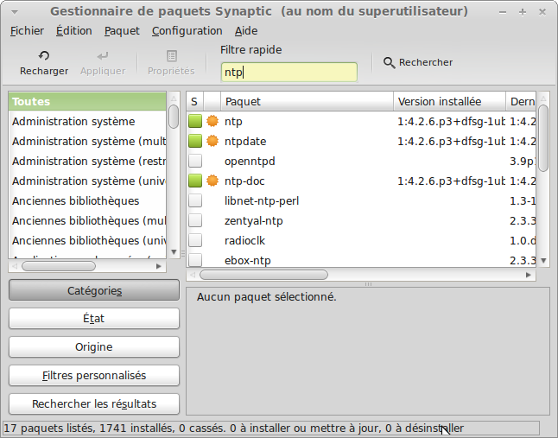
Task: Mark the zentyal-ntp package checkbox
Action: pyautogui.click(x=195, y=221)
